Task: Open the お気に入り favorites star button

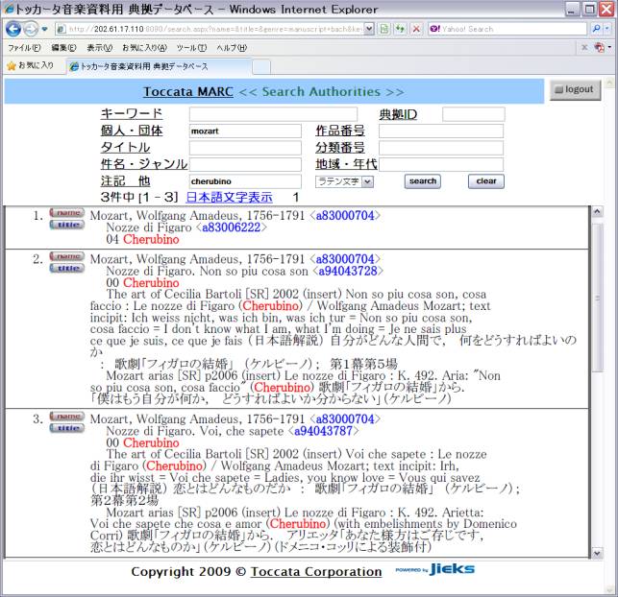Action: 31,65
